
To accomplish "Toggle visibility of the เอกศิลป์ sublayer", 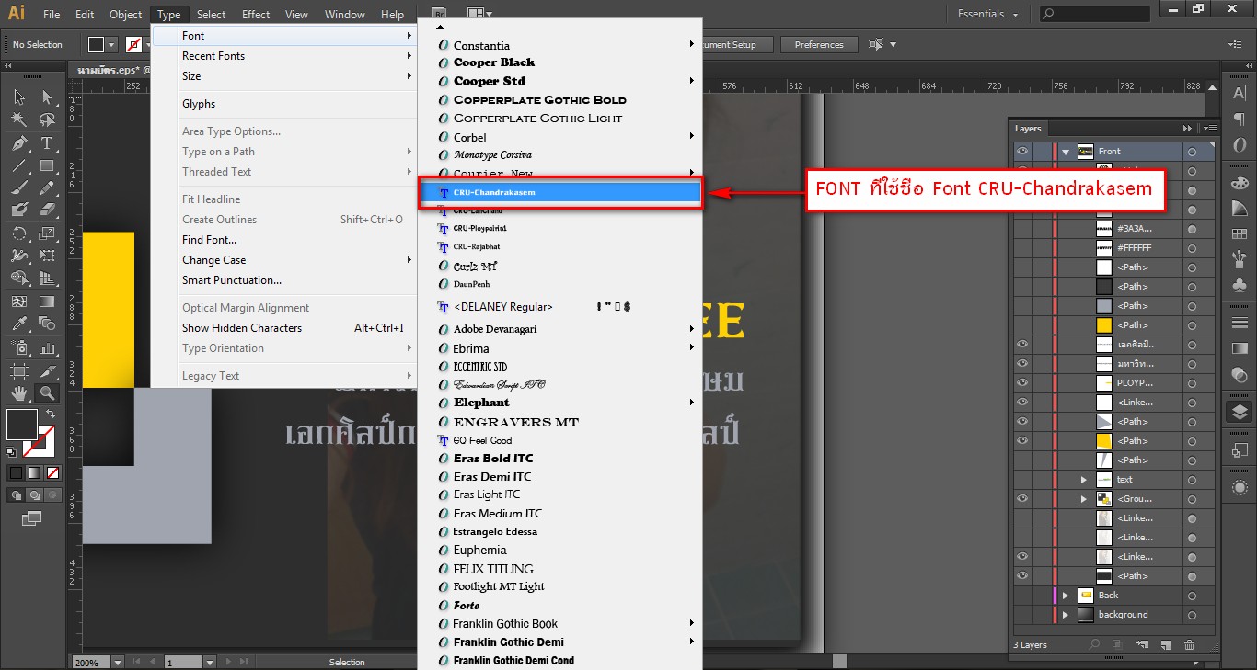I will click(1022, 344).
